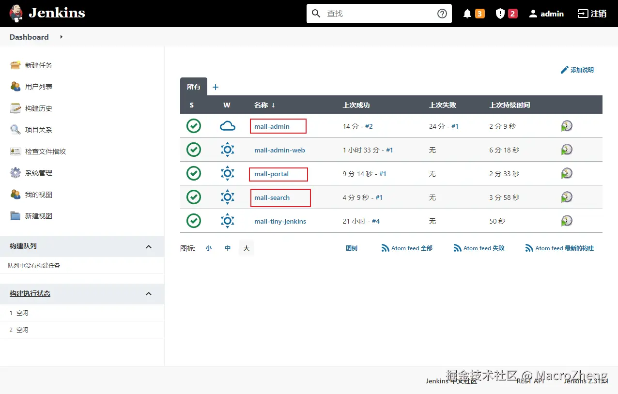Open the mall-admin job
618x394 pixels.
[272, 126]
